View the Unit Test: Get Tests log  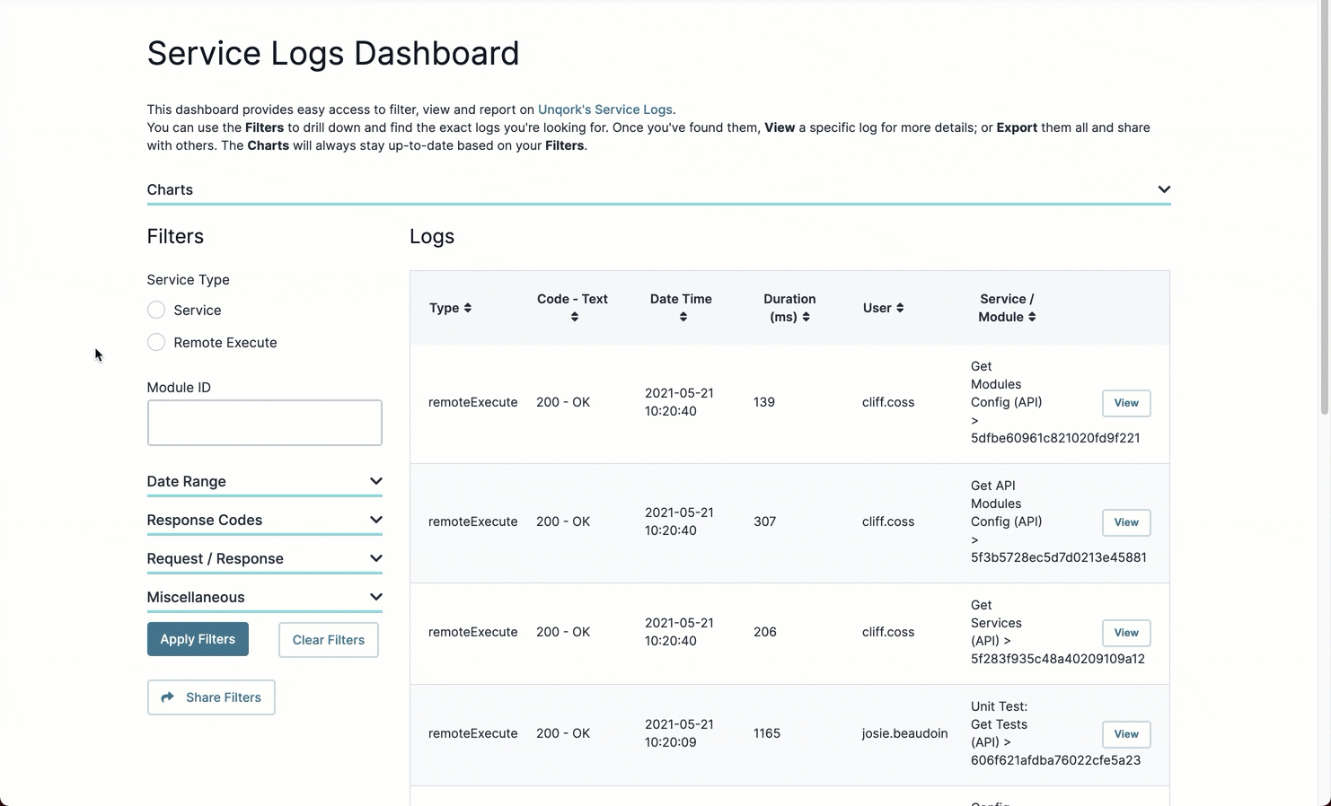(x=1126, y=734)
